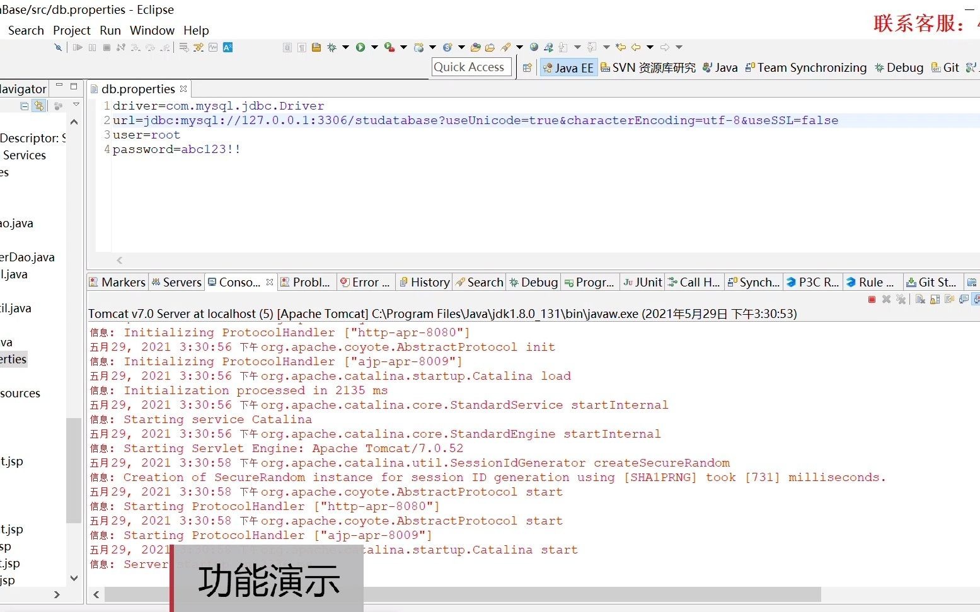Viewport: 980px width, 612px height.
Task: Click the Quick Access box
Action: [471, 67]
